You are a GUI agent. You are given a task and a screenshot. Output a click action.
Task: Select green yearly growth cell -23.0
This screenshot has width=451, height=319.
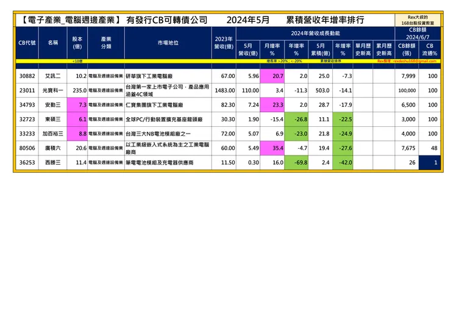click(296, 134)
